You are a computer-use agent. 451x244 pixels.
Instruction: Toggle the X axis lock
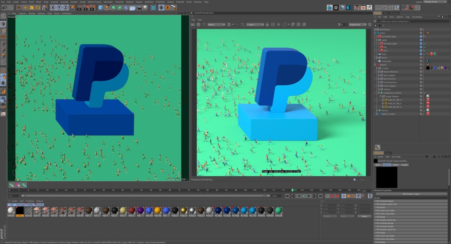(x=53, y=8)
